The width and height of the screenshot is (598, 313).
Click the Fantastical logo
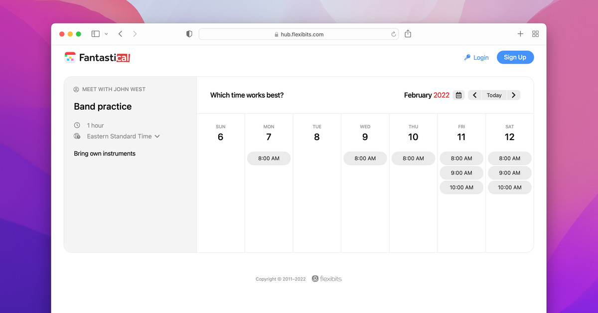coord(97,58)
